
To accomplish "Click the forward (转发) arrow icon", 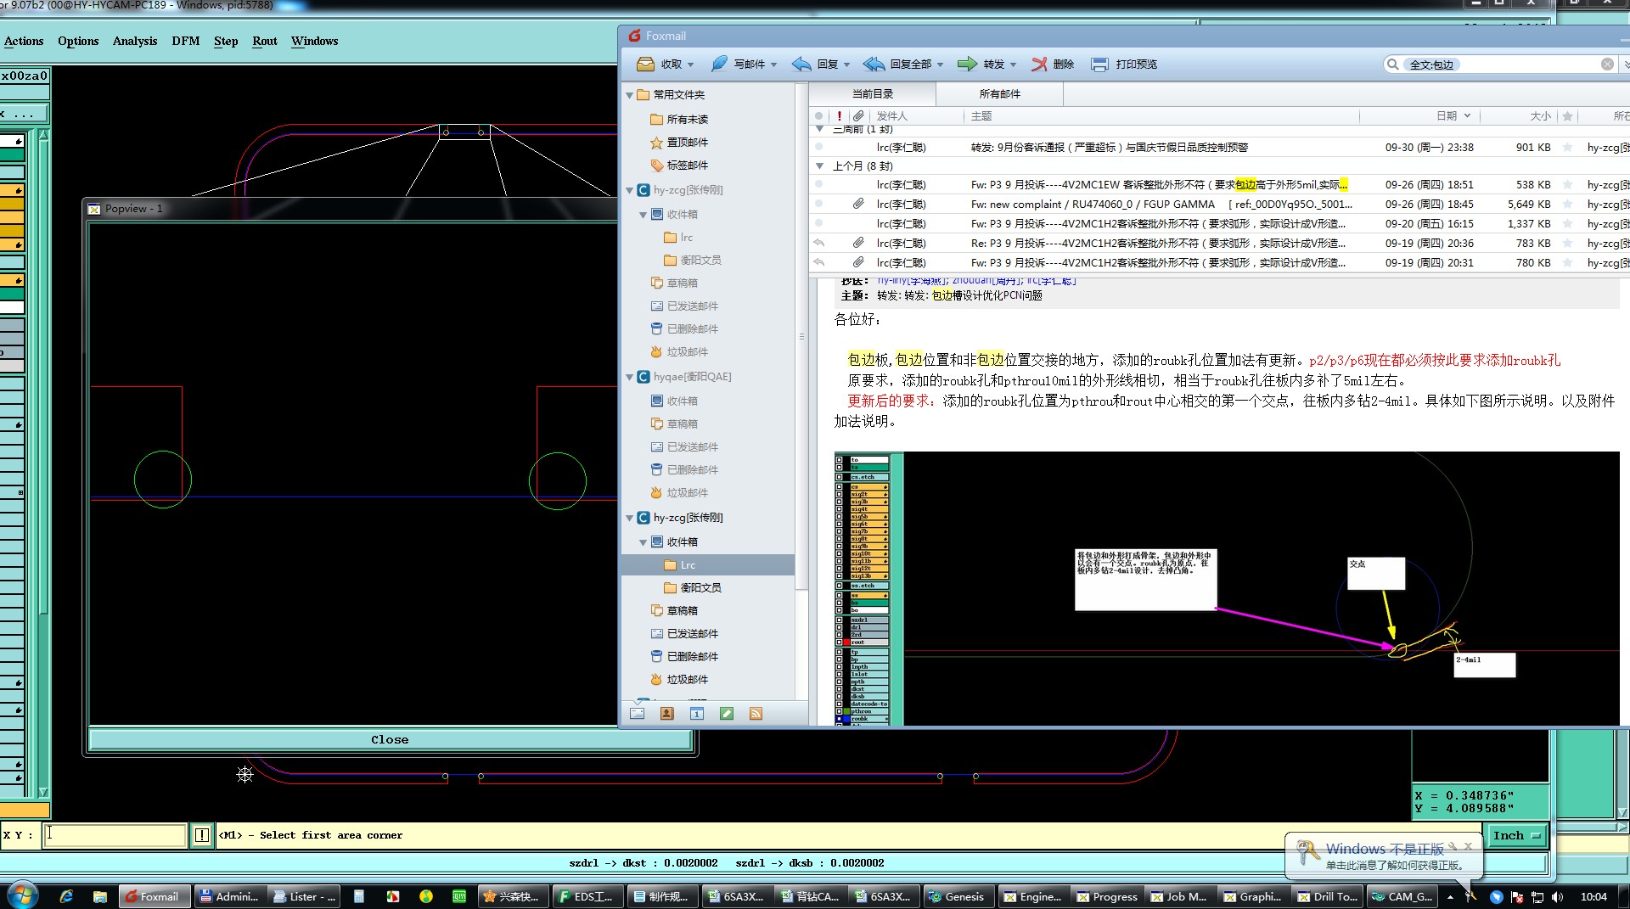I will [967, 65].
